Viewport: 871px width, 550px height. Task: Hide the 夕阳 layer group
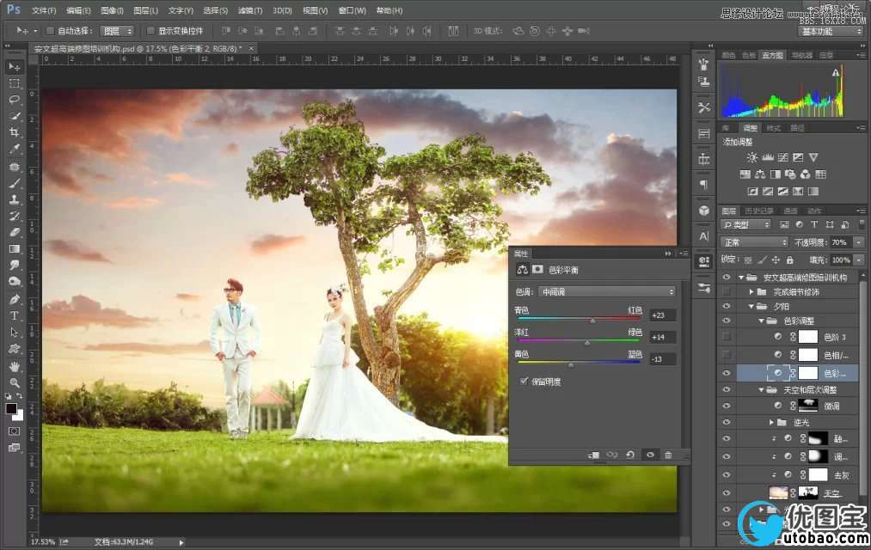pos(726,306)
